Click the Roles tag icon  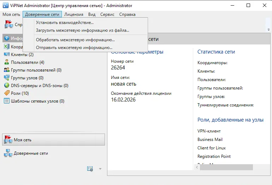point(7,93)
